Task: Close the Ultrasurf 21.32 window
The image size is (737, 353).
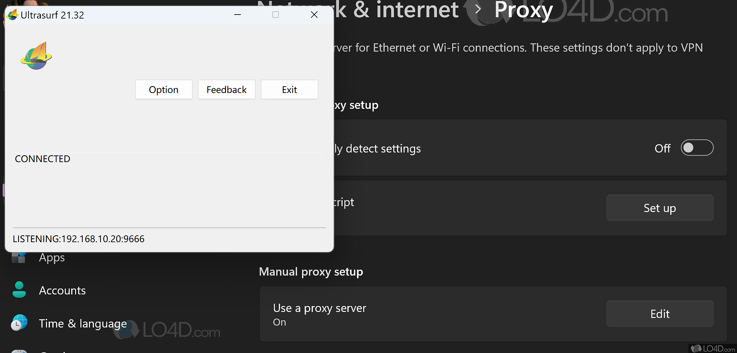Action: coord(314,15)
